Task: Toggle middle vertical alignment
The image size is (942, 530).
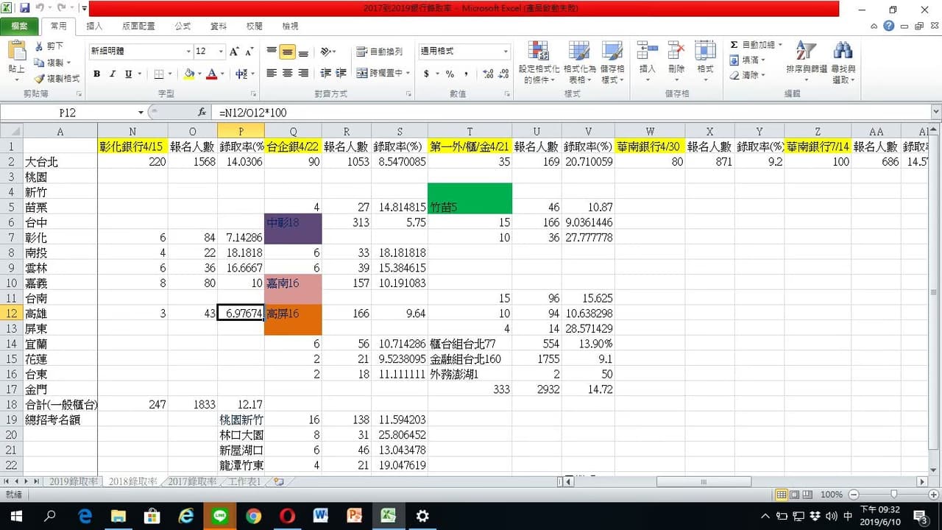Action: (x=287, y=52)
